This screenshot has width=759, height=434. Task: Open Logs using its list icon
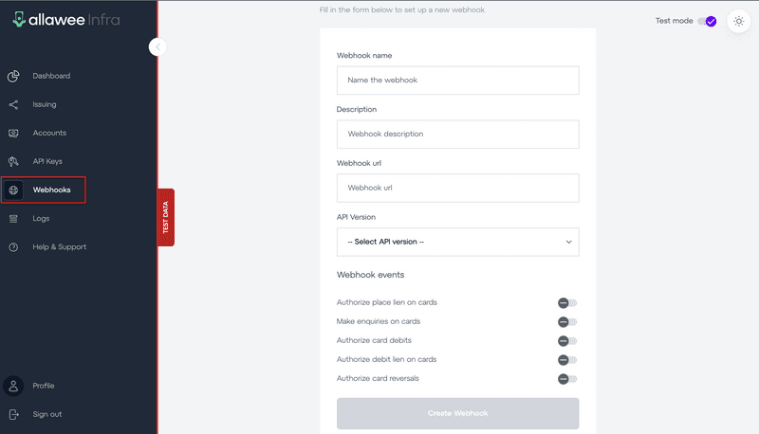(13, 219)
